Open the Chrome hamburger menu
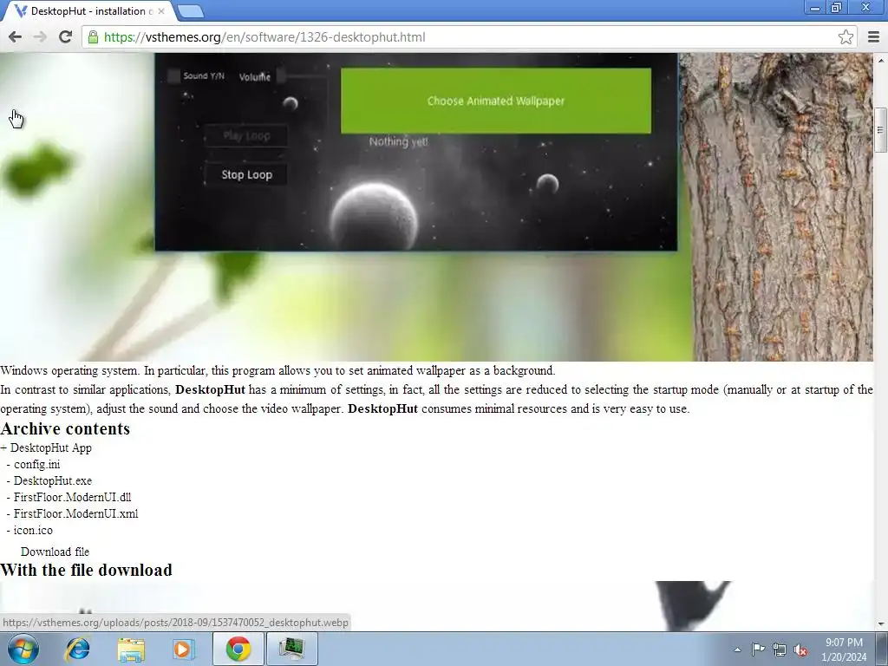Image resolution: width=888 pixels, height=666 pixels. (x=874, y=37)
